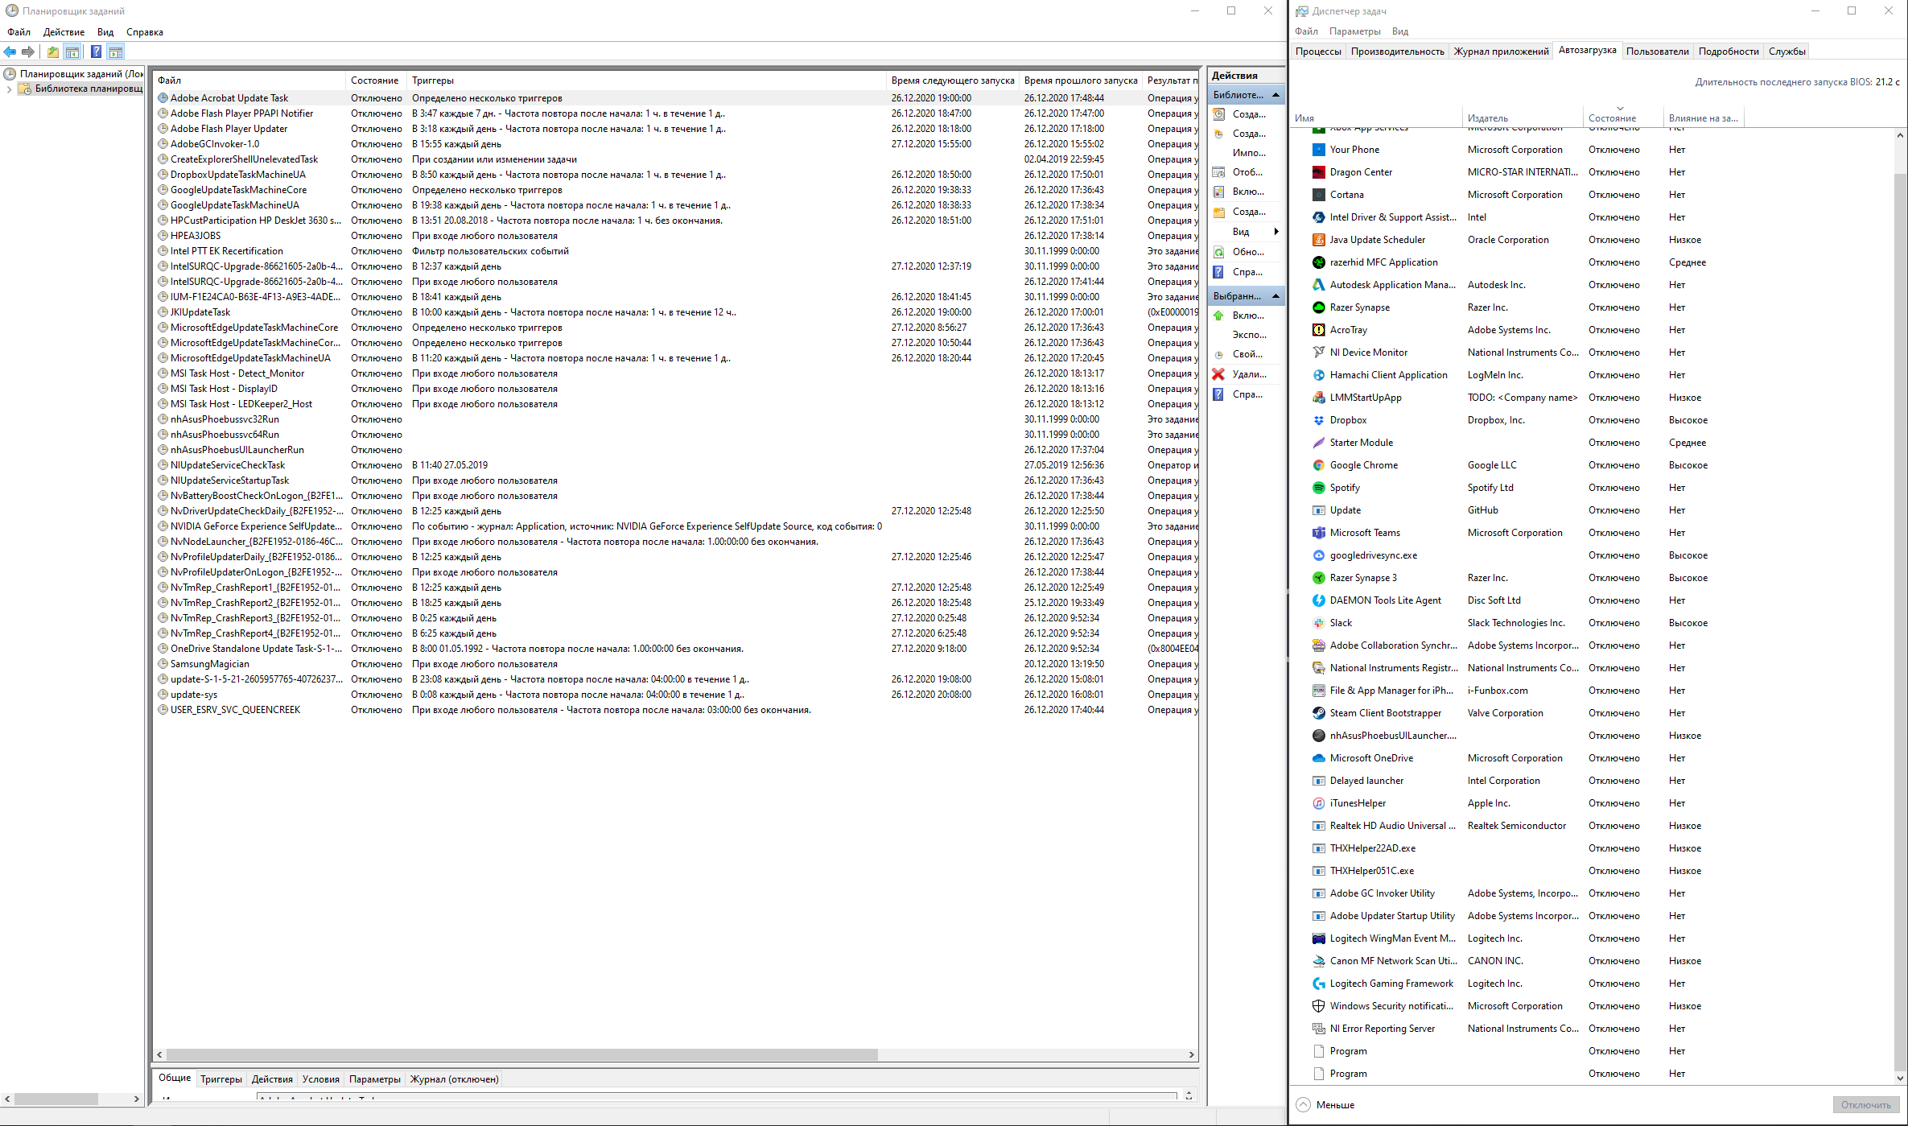Select the GoogleUpdateTaskMachineCore task row
1908x1126 pixels.
676,190
